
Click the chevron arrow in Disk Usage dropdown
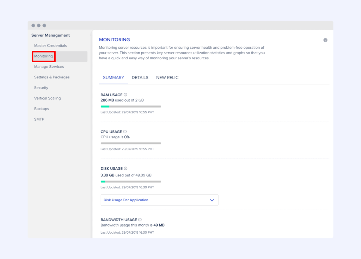coord(212,200)
